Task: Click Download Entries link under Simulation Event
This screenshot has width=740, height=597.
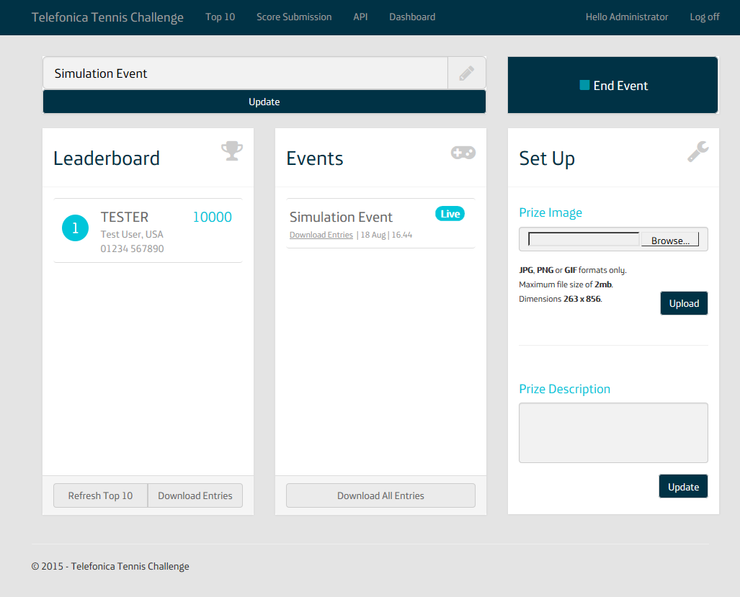Action: 321,235
